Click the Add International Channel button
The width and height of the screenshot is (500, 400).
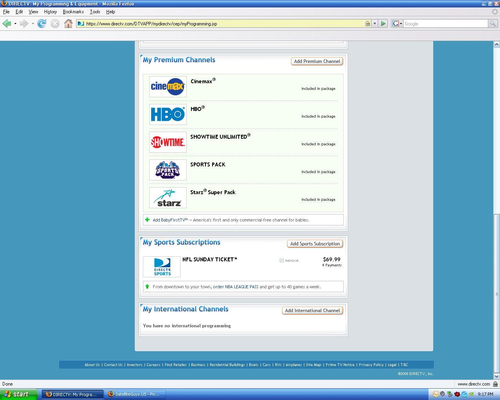312,311
